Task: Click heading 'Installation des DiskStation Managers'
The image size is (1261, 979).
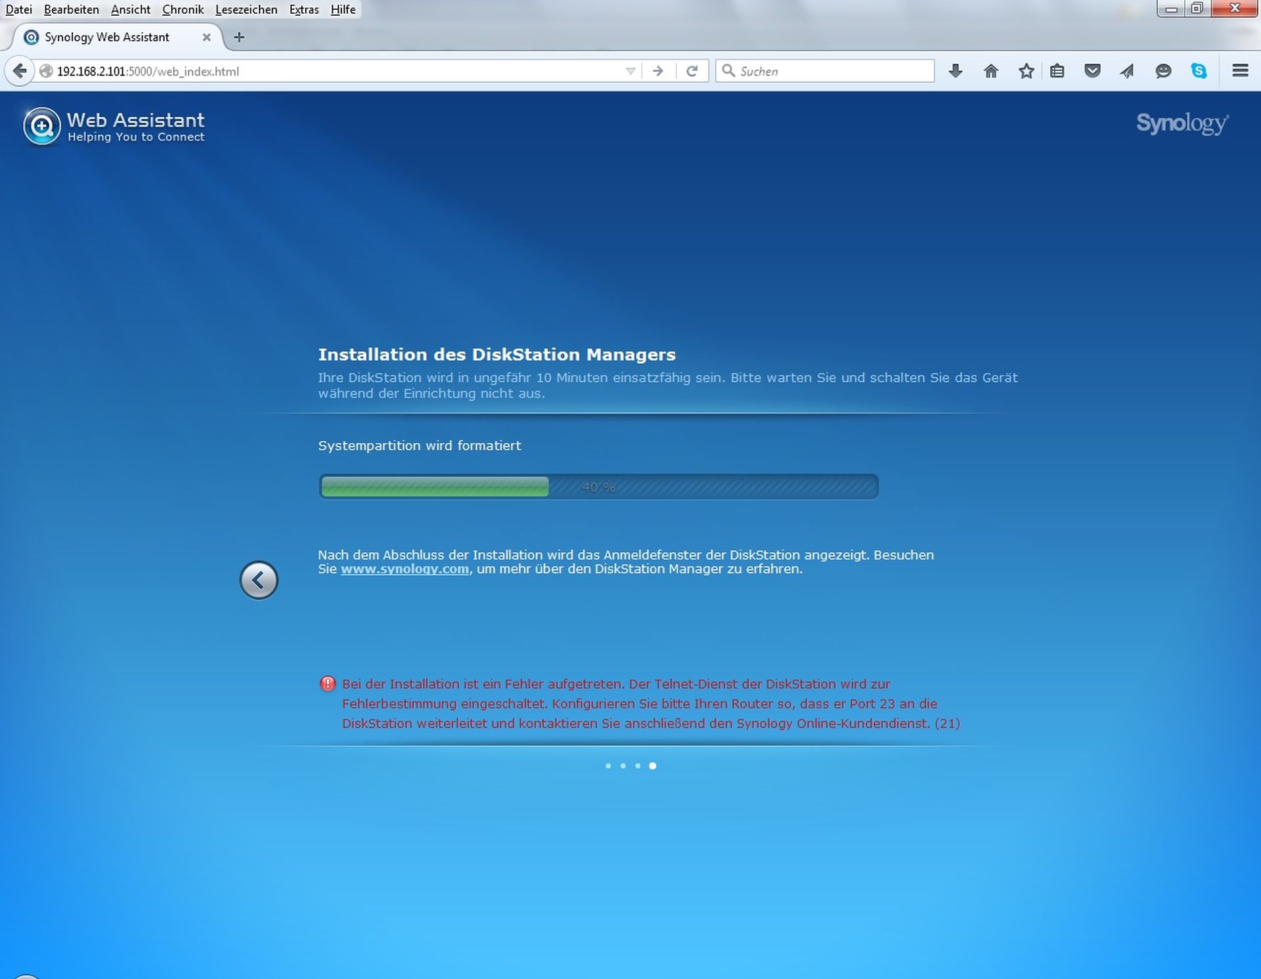Action: pos(497,355)
